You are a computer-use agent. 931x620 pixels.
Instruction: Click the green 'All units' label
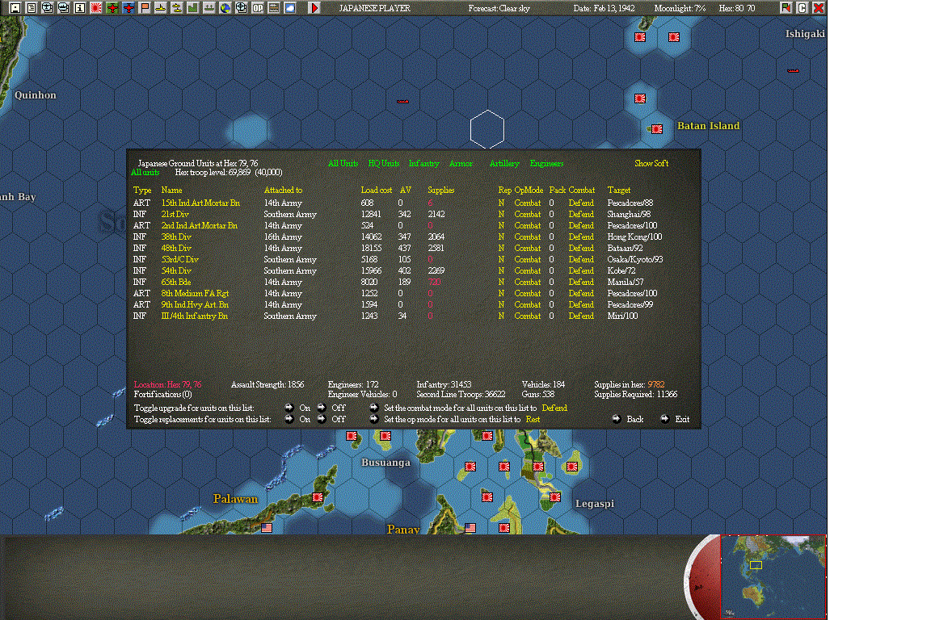[145, 172]
